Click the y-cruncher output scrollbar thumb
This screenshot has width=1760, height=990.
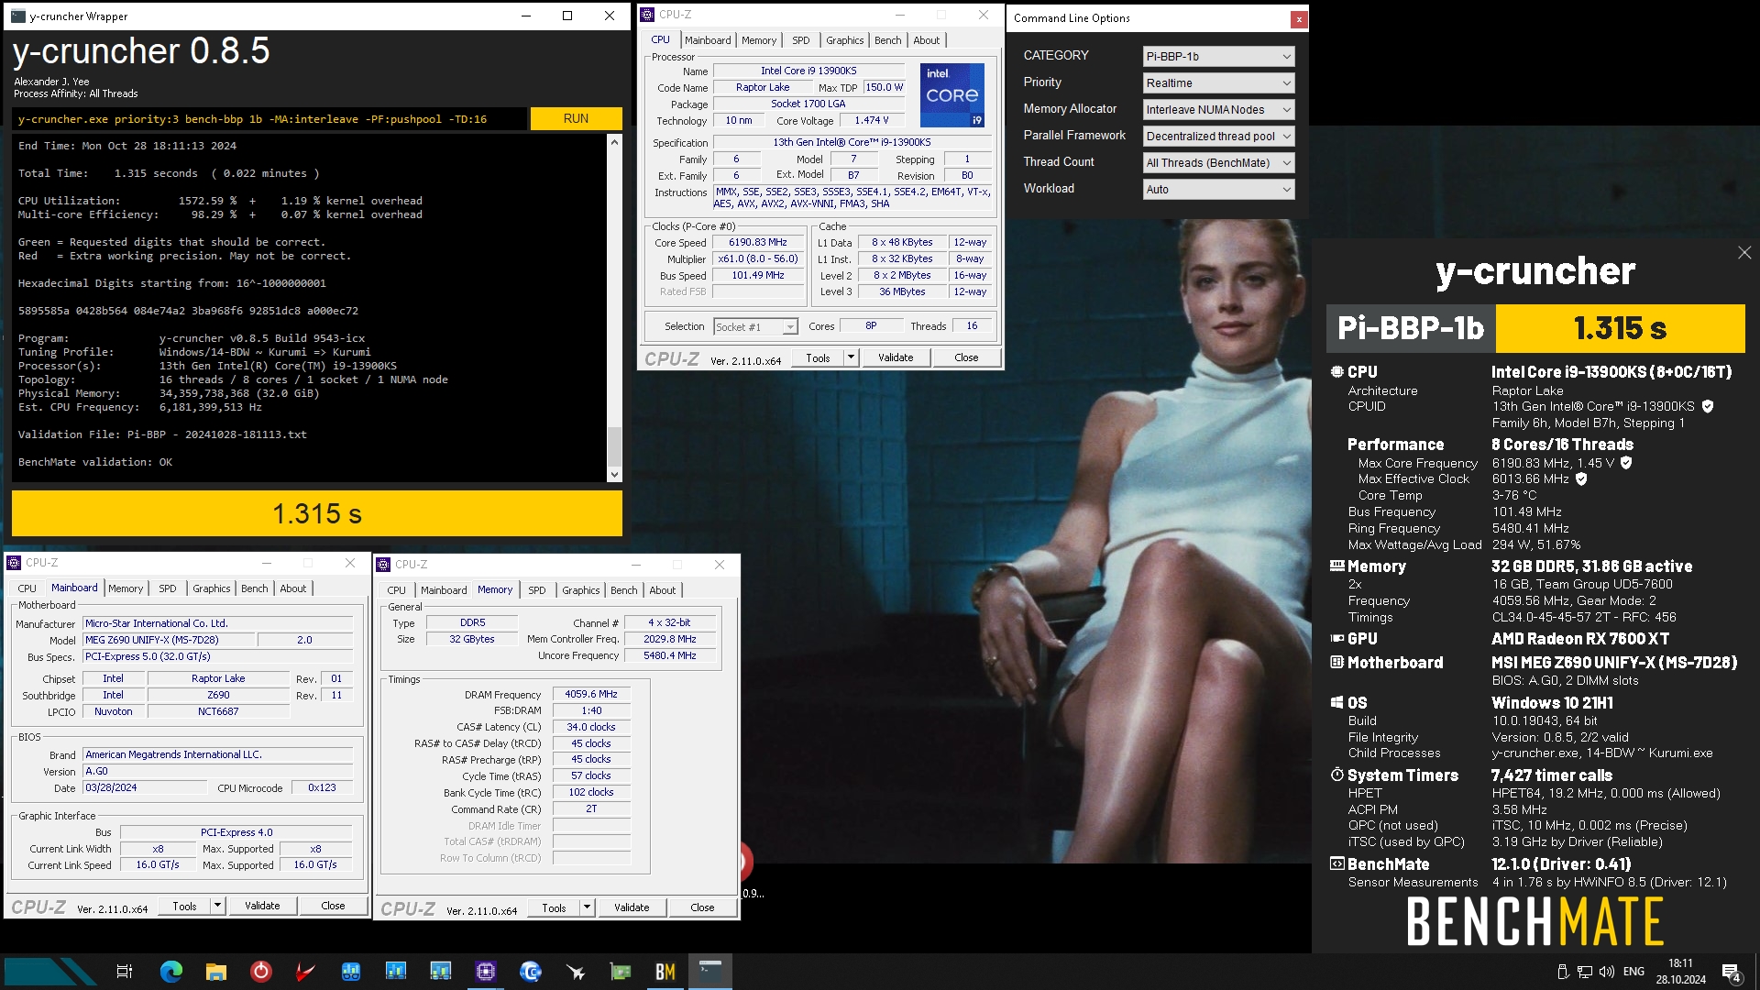click(614, 445)
